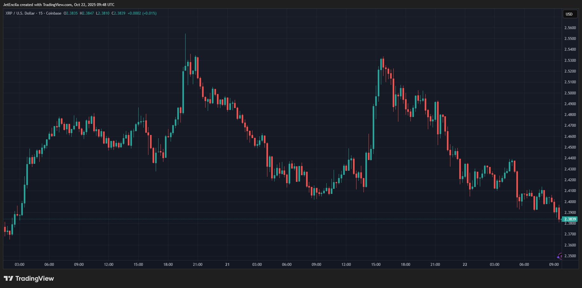This screenshot has height=288, width=582.
Task: Click the purple sparkle icon on the chart
Action: (559, 256)
